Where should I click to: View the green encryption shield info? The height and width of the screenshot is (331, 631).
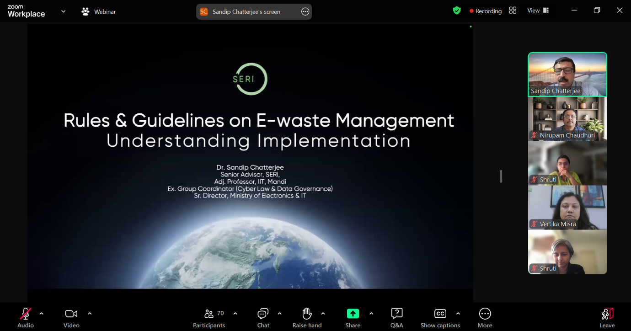pyautogui.click(x=457, y=11)
